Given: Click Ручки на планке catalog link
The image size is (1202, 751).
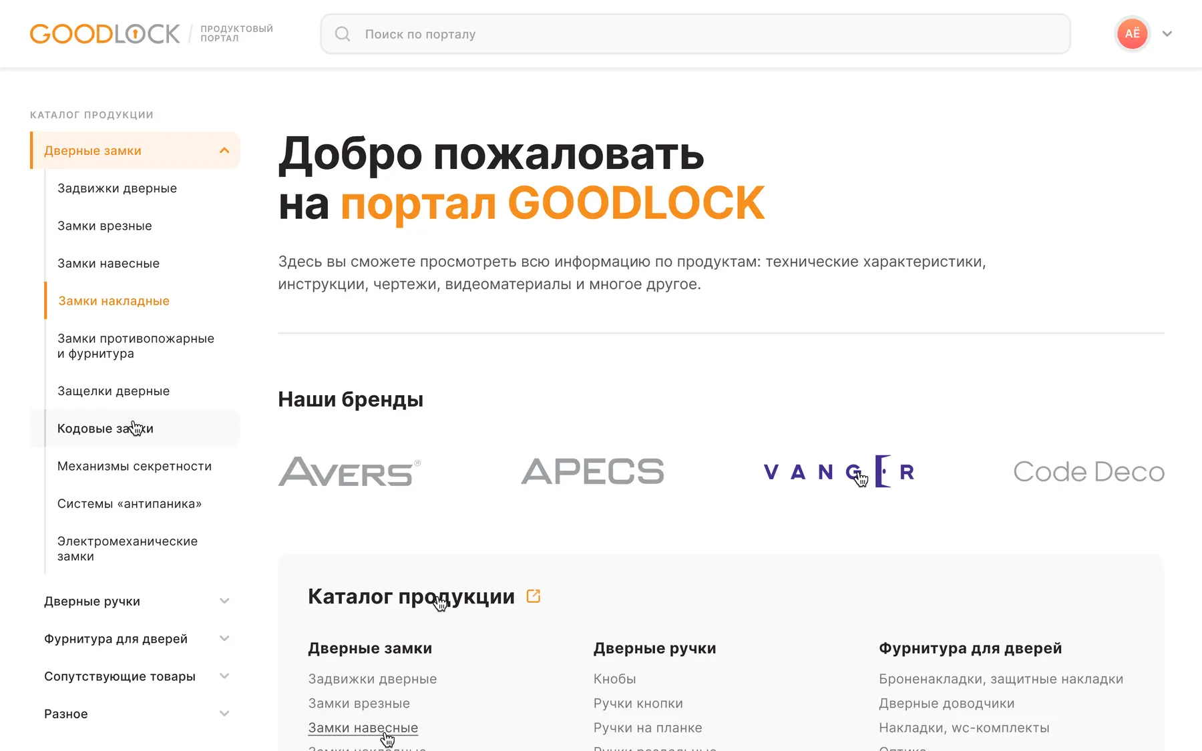Looking at the screenshot, I should (x=648, y=728).
